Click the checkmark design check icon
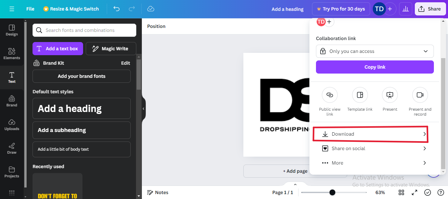 [x=428, y=192]
